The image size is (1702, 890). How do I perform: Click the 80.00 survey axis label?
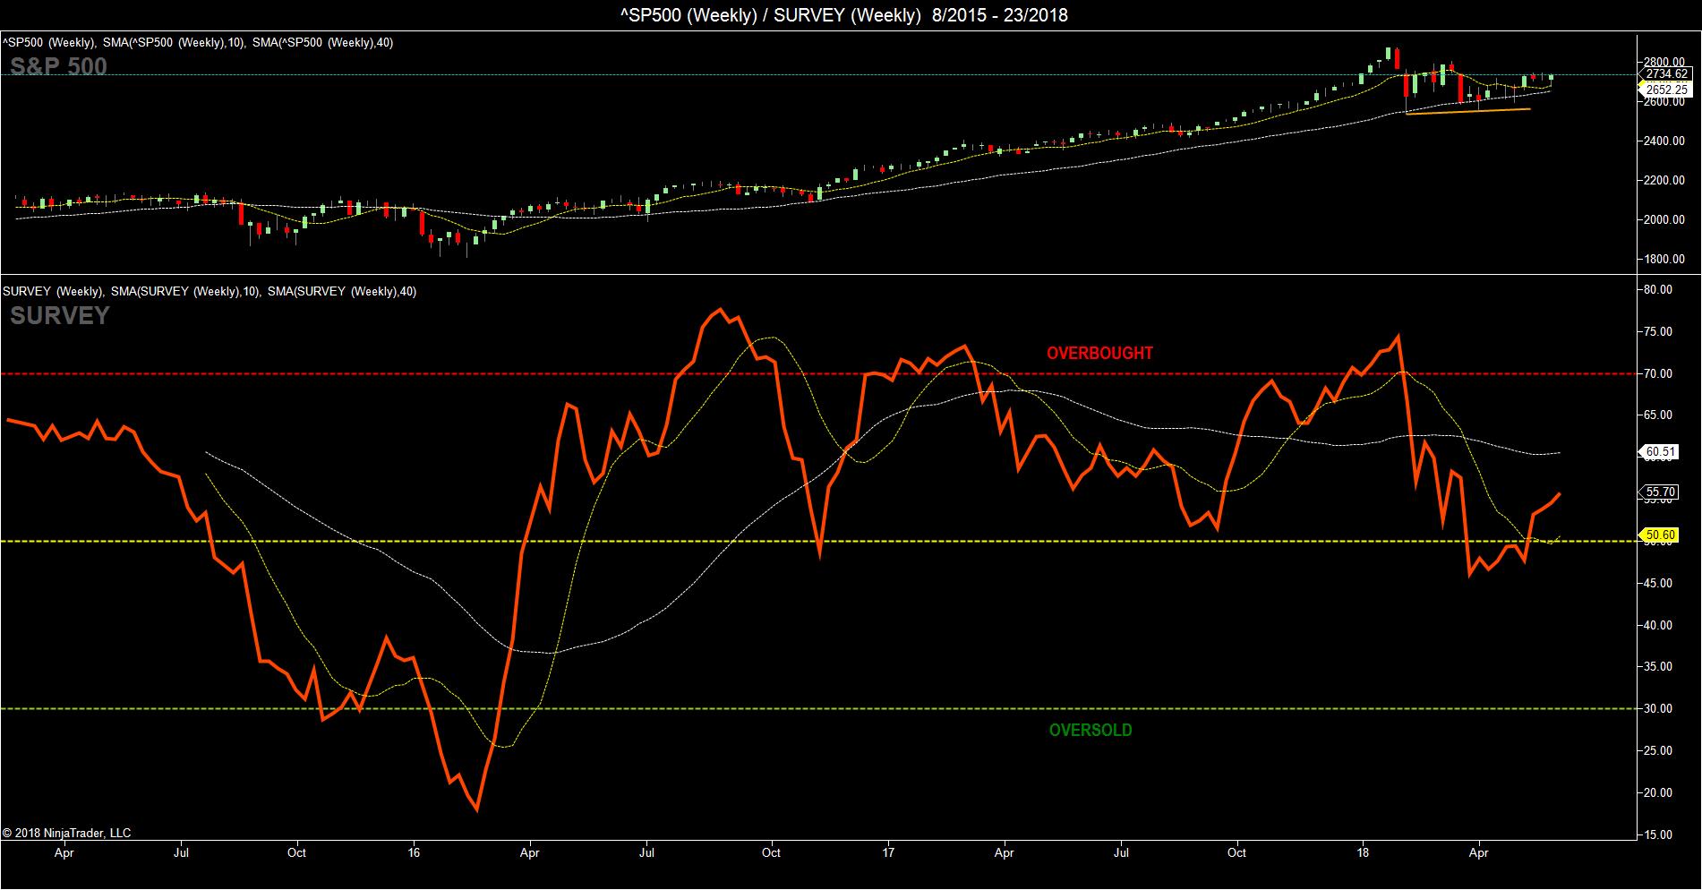1658,289
